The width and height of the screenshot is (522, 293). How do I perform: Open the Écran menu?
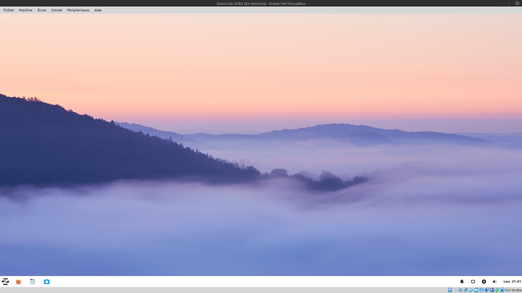(42, 10)
